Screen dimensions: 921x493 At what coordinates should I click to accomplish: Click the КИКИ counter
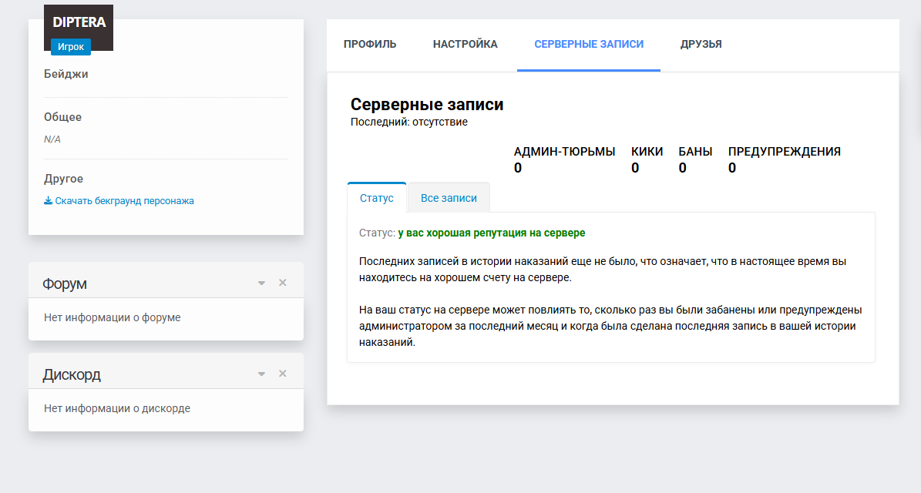[647, 159]
